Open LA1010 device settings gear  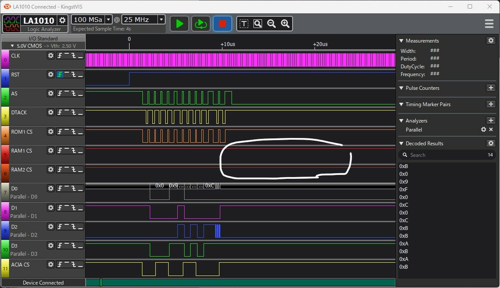point(62,20)
